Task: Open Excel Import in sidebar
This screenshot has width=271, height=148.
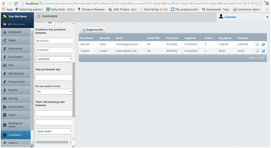Action: coord(15,57)
